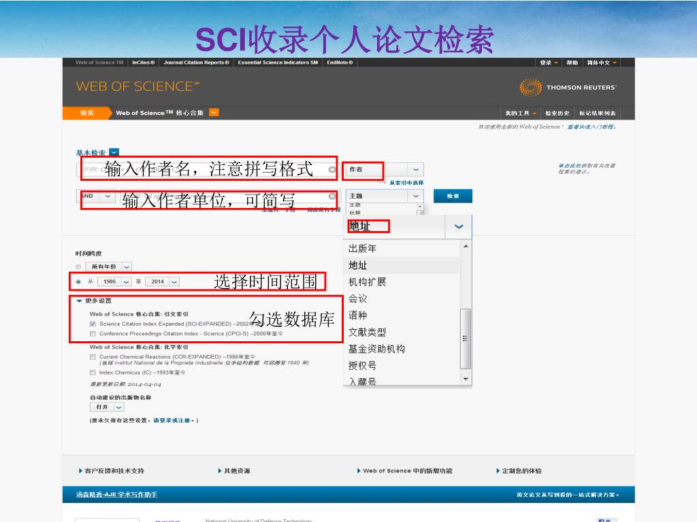Click the Thomson Reuters logo
The height and width of the screenshot is (522, 697).
click(568, 87)
